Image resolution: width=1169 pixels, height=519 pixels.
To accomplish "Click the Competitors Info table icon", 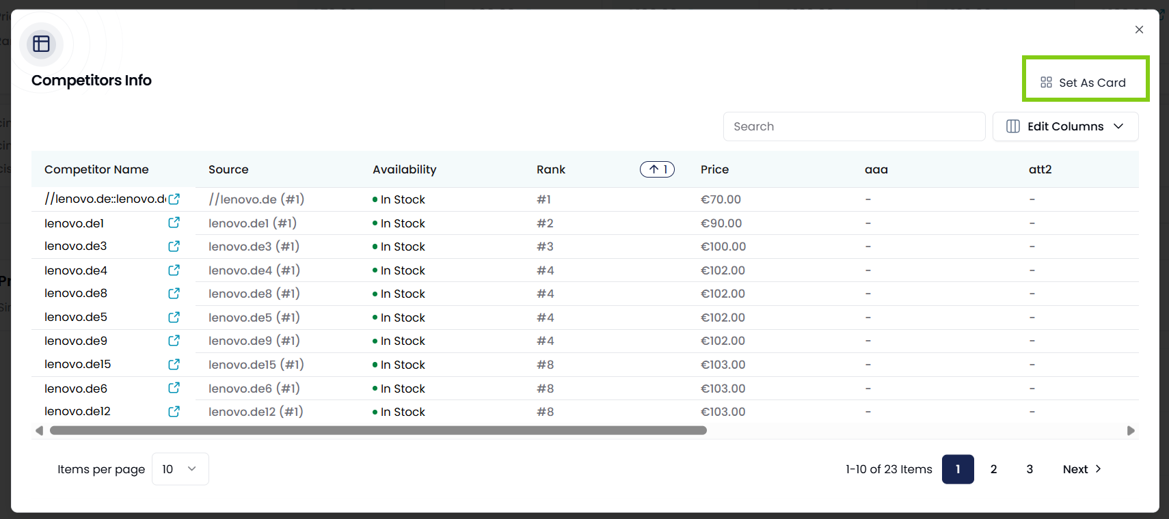I will (41, 44).
